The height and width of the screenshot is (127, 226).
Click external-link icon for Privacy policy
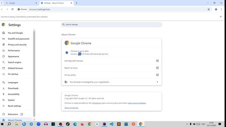click(157, 75)
